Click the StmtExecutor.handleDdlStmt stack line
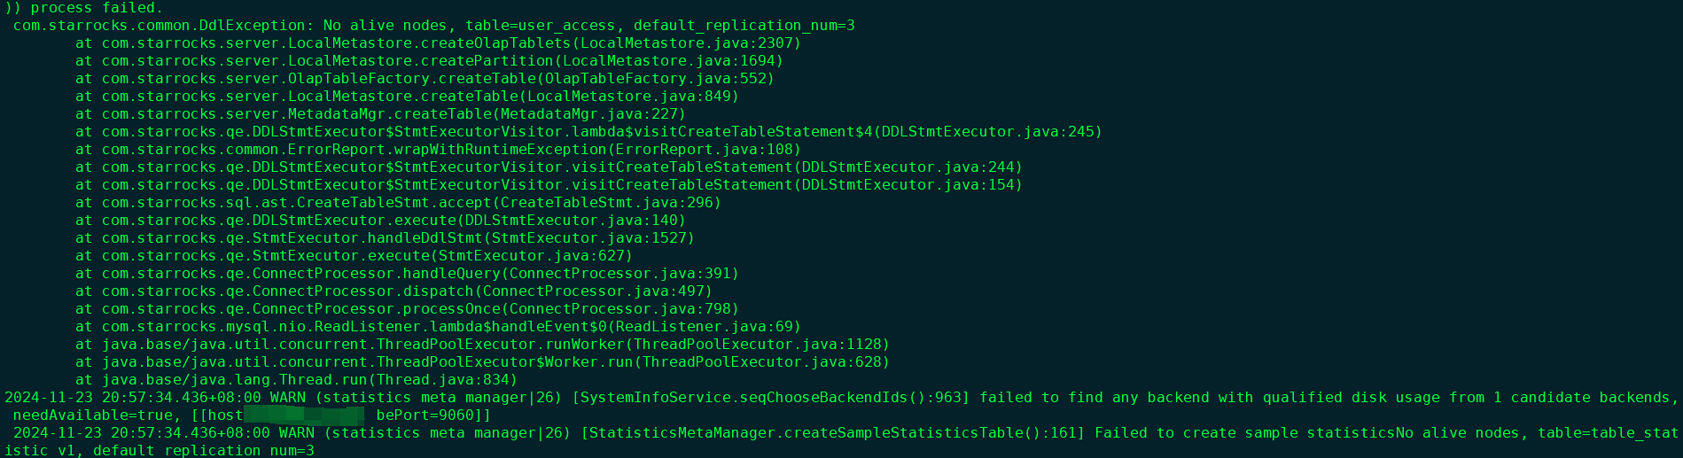 385,238
